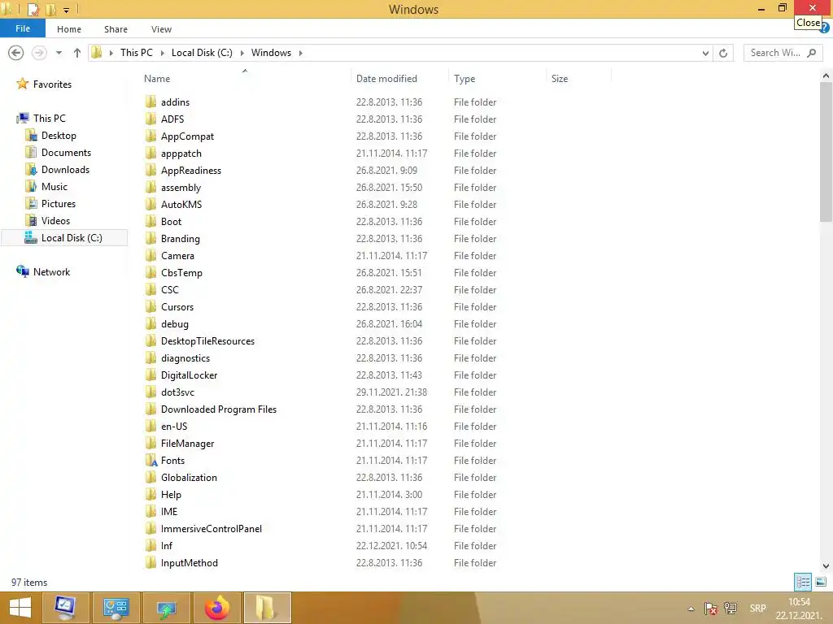The image size is (833, 624).
Task: Refresh the Windows folder view
Action: point(723,53)
